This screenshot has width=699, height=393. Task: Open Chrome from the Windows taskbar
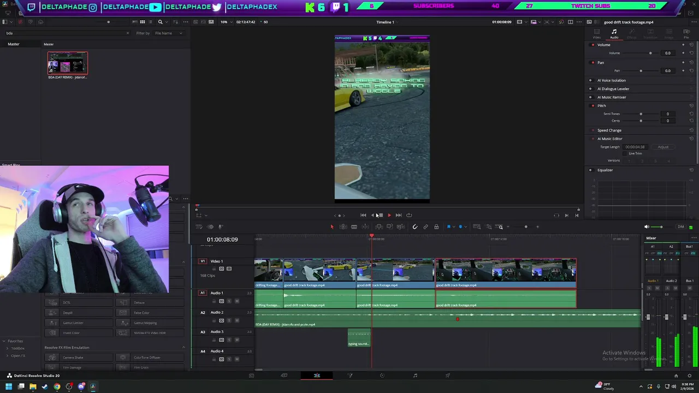tap(57, 387)
